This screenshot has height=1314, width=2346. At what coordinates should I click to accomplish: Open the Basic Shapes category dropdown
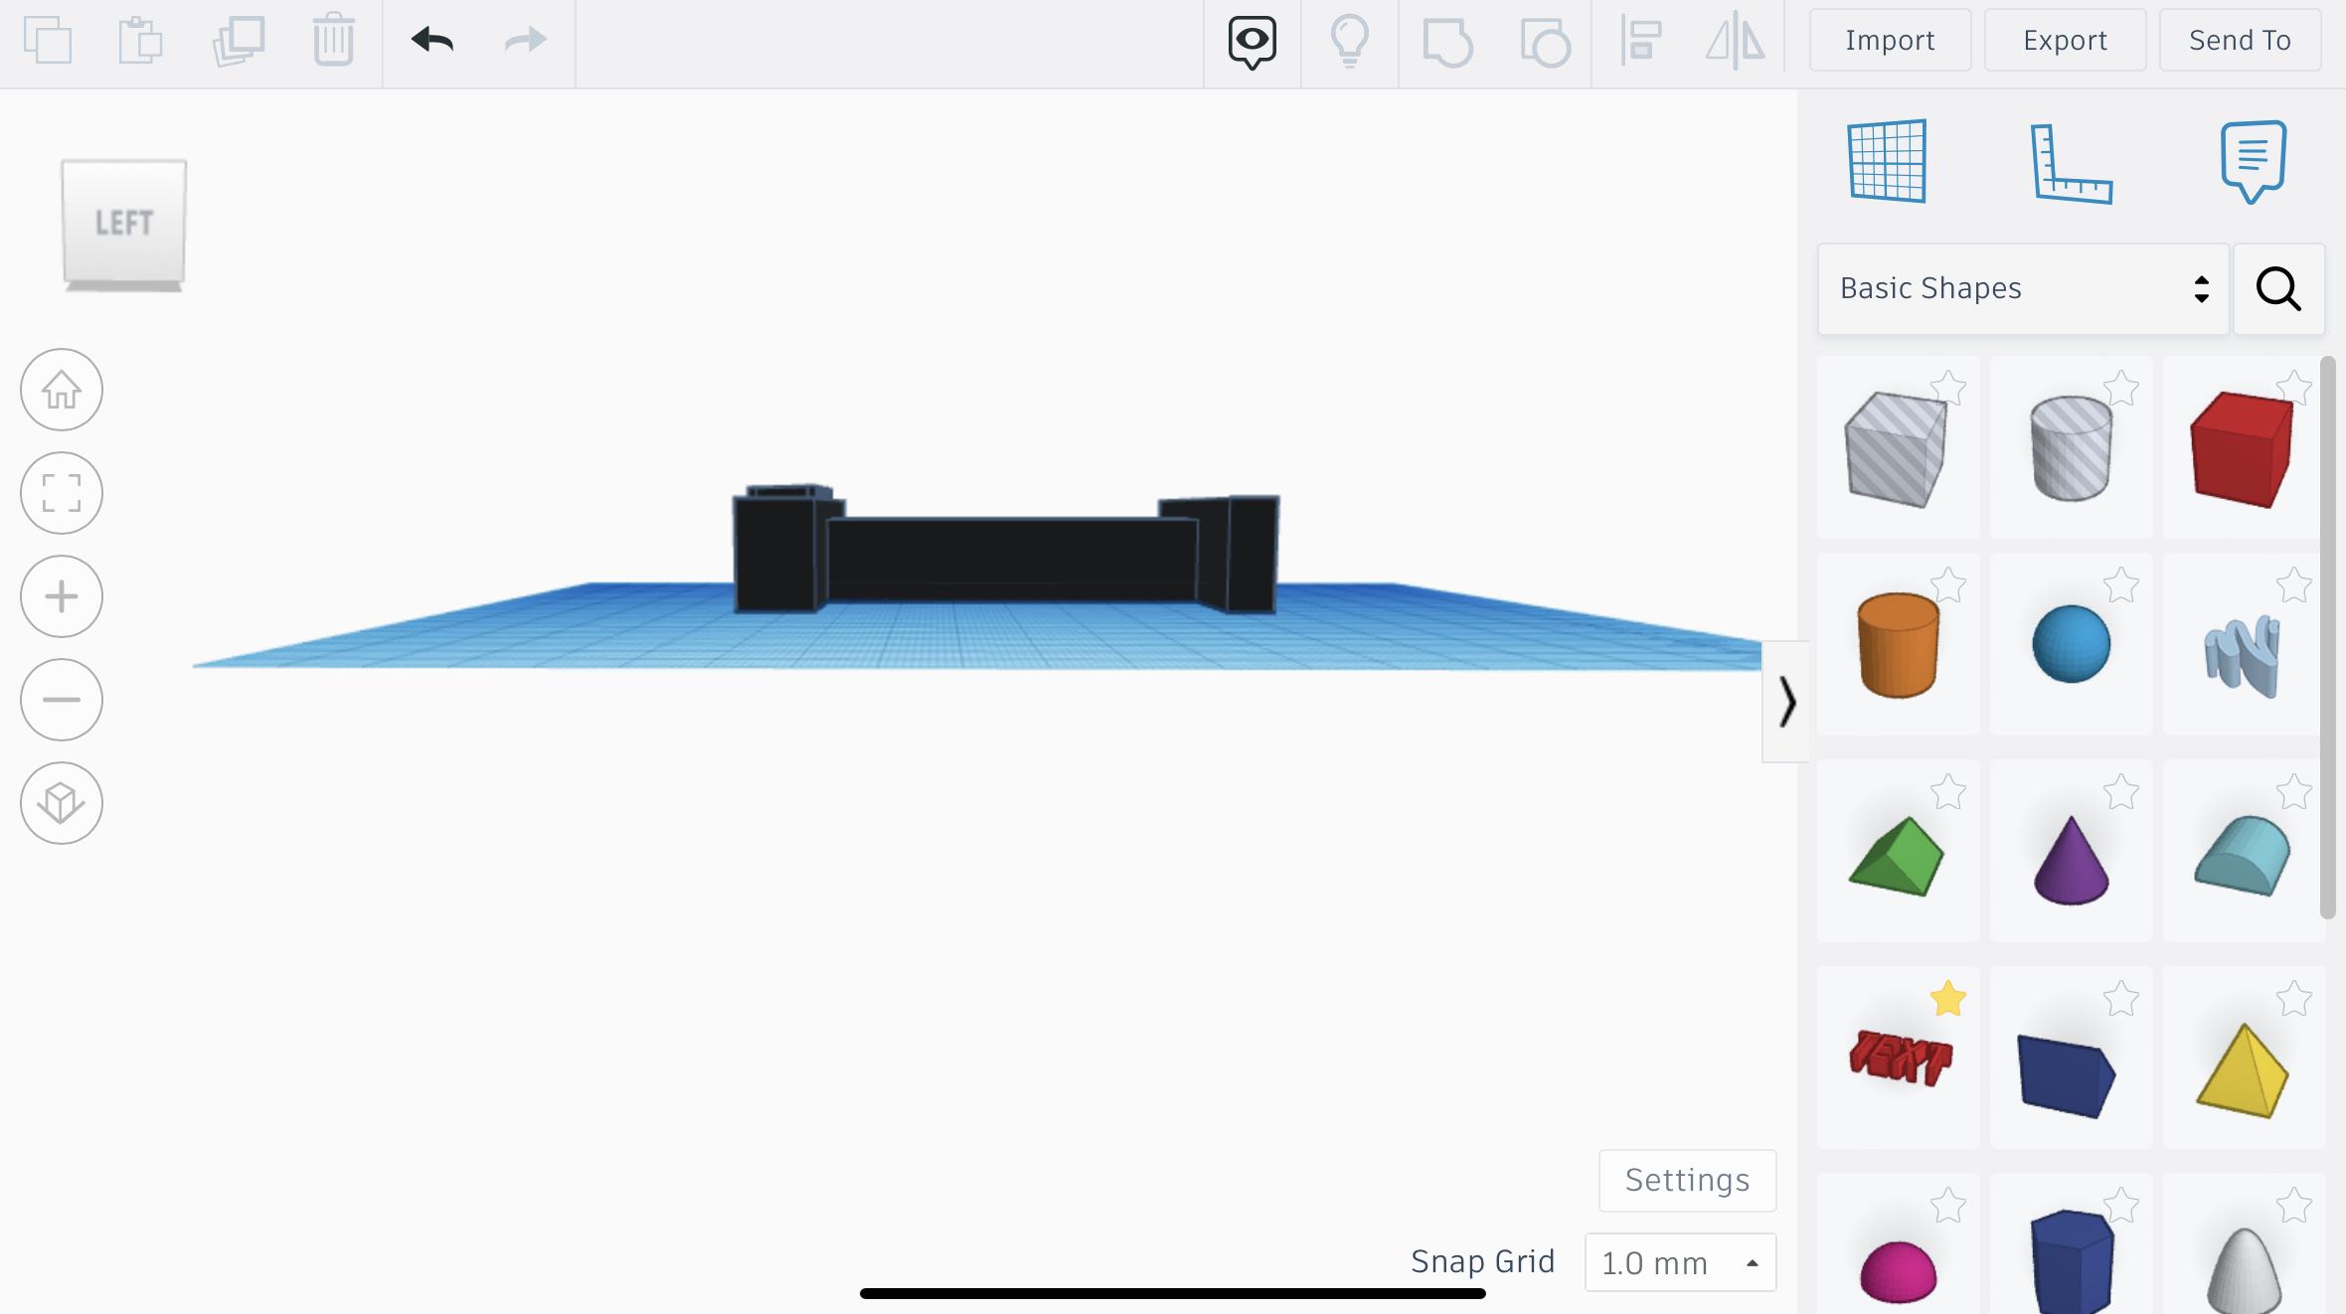pos(2023,289)
